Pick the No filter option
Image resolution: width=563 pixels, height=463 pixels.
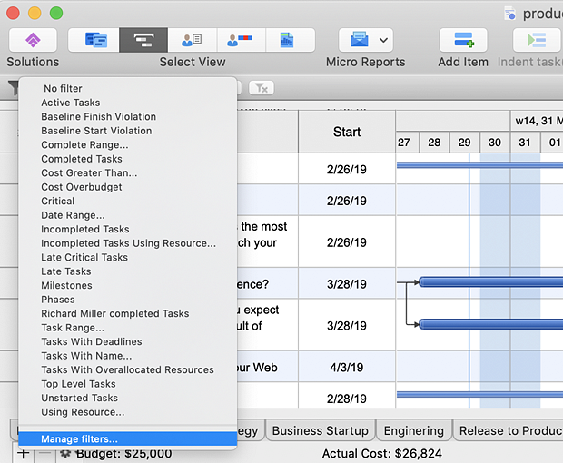coord(63,88)
